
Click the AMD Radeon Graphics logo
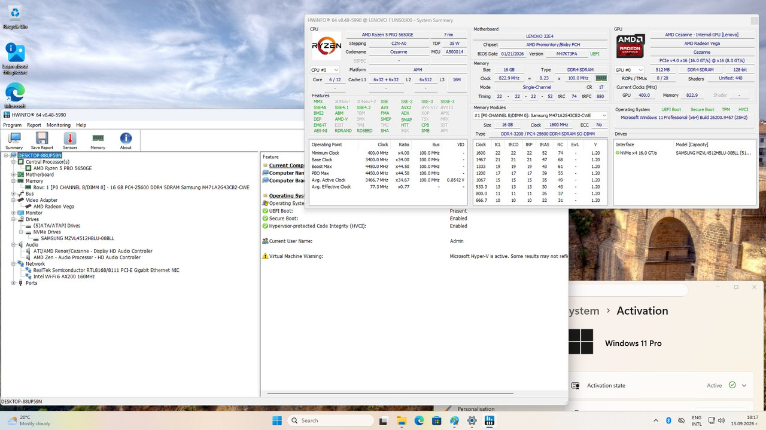[x=631, y=46]
